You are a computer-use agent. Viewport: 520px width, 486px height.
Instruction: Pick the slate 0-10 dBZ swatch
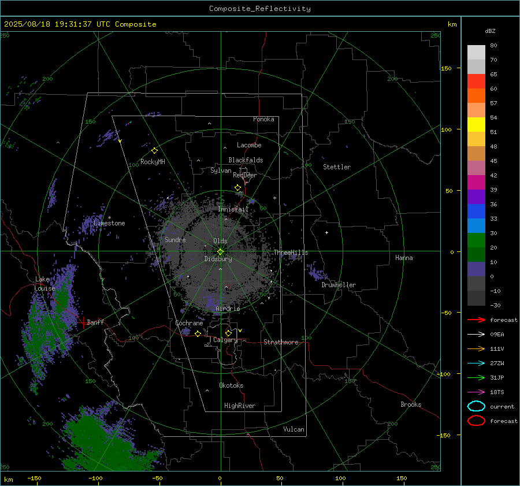click(476, 269)
